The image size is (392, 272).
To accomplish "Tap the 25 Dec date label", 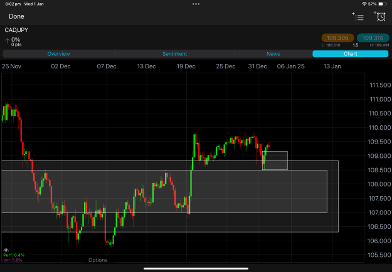I will coord(226,66).
